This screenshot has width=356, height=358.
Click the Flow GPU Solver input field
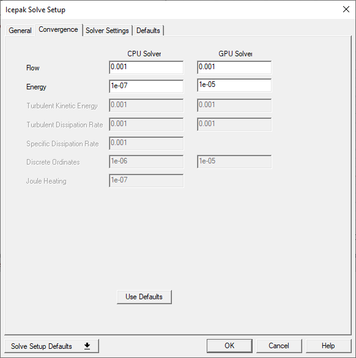point(234,67)
